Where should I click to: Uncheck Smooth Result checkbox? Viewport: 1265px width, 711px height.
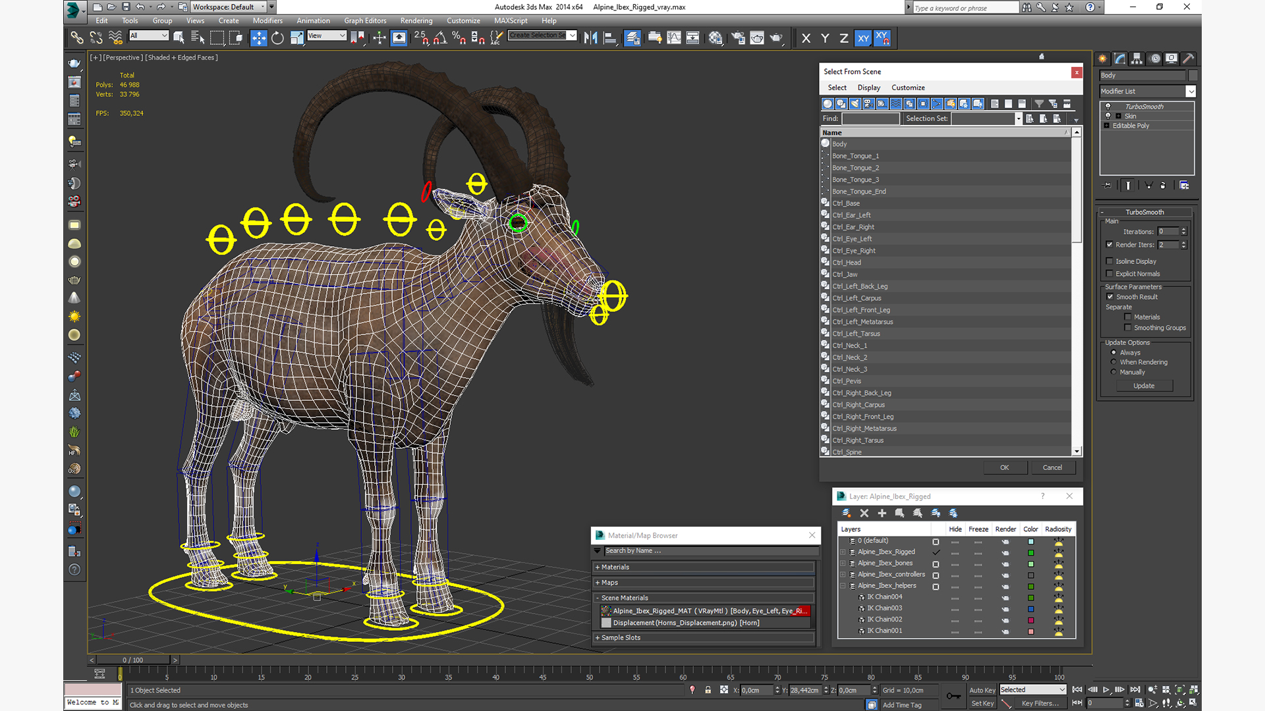pyautogui.click(x=1110, y=297)
